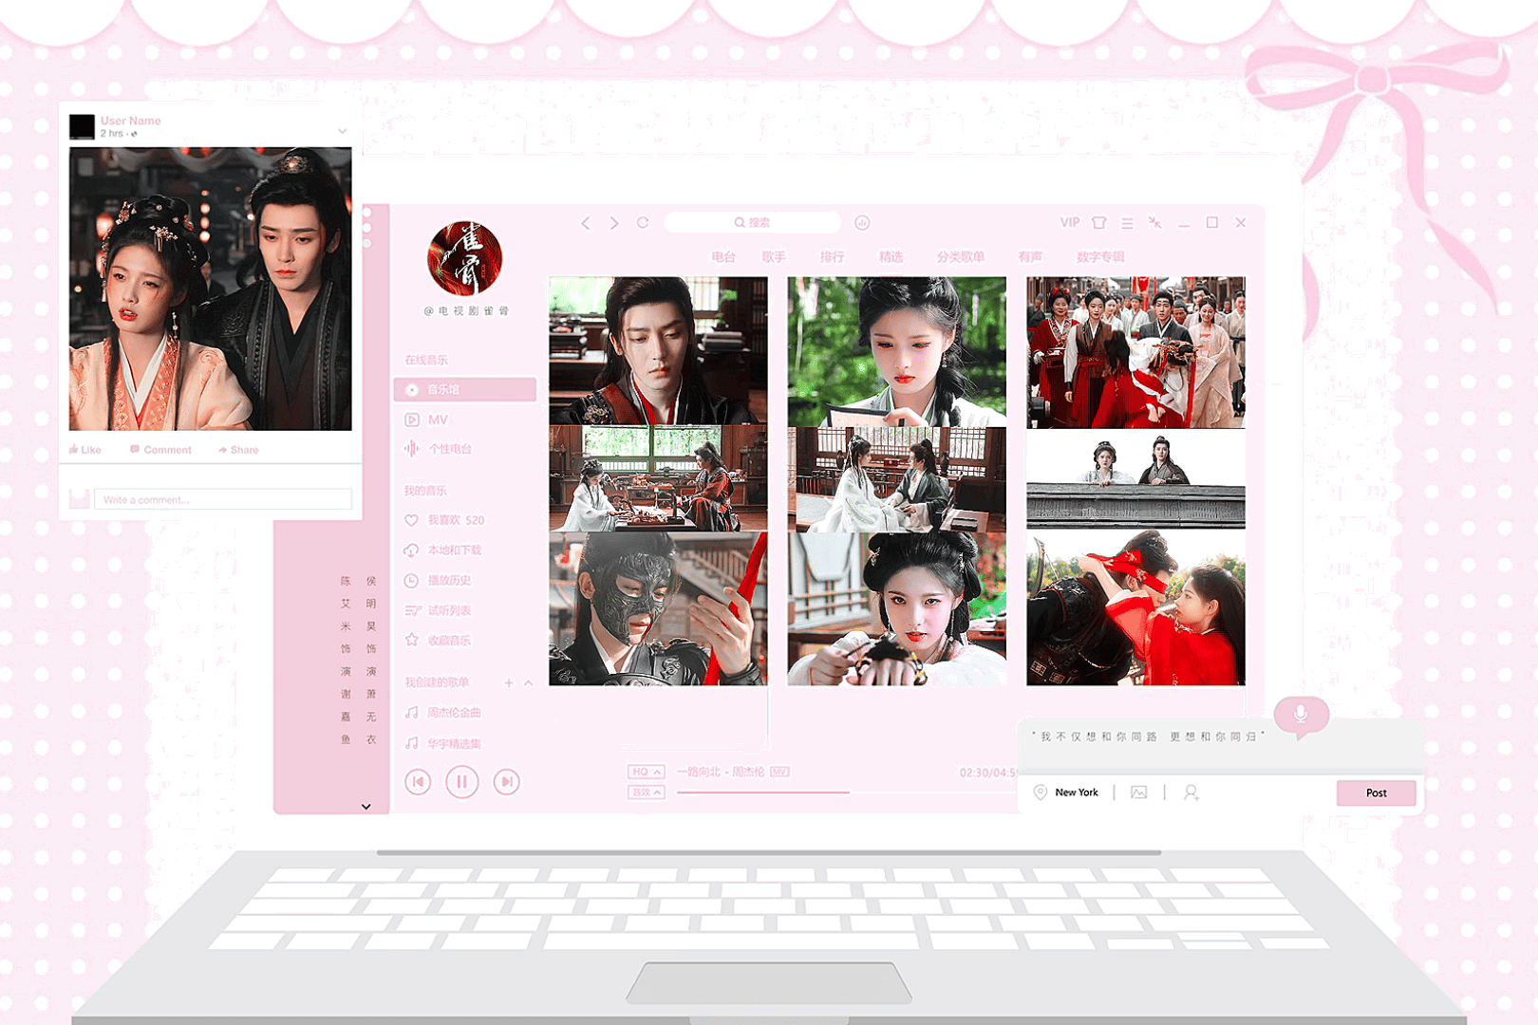Seek on the song progress bar
The image size is (1538, 1025).
[845, 792]
